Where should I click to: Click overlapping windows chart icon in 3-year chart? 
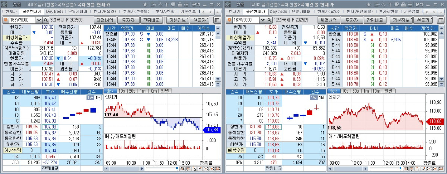(182, 168)
